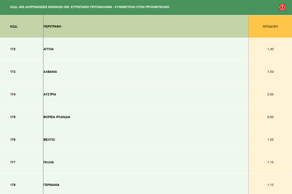
Task: Click code 178 in the ΓΕΡΜΑΝΙΑ row
Action: coord(13,185)
